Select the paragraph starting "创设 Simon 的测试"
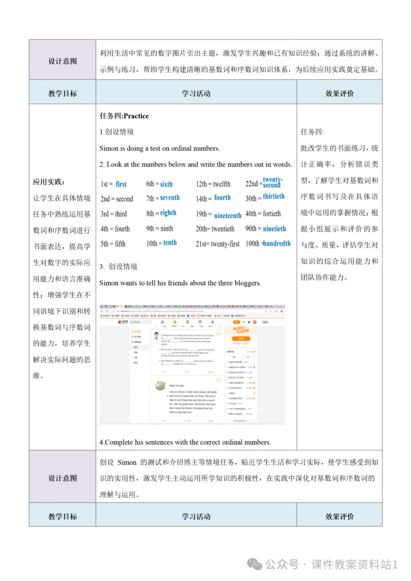411x581 pixels. (x=239, y=478)
